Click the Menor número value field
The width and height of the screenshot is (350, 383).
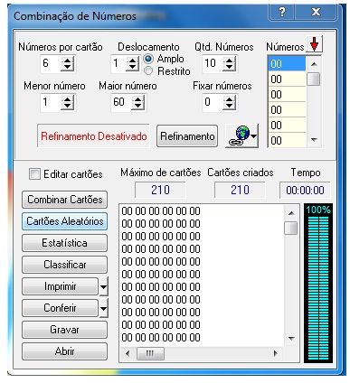coord(51,103)
